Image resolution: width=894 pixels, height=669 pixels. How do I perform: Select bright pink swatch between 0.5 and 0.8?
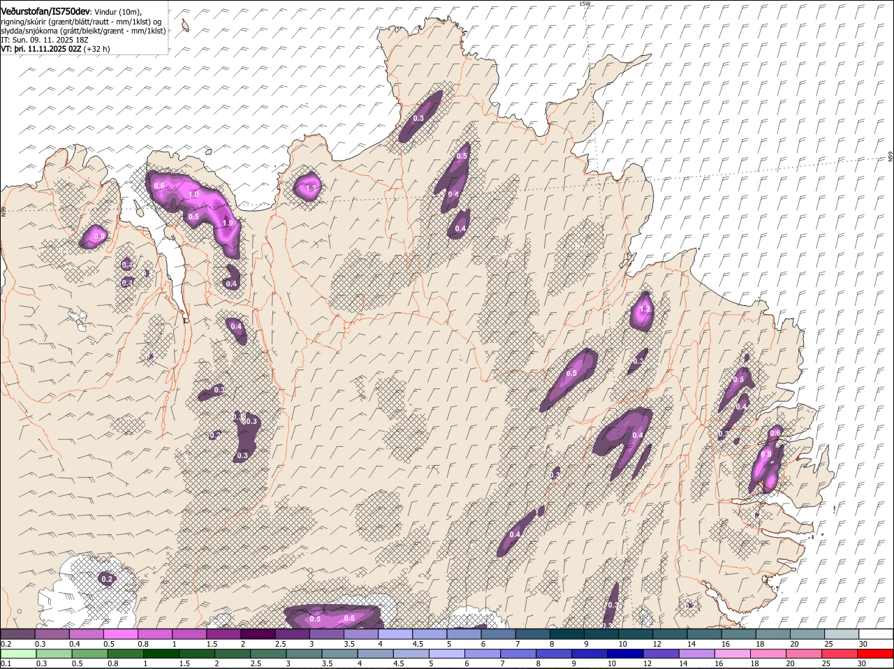click(x=121, y=634)
